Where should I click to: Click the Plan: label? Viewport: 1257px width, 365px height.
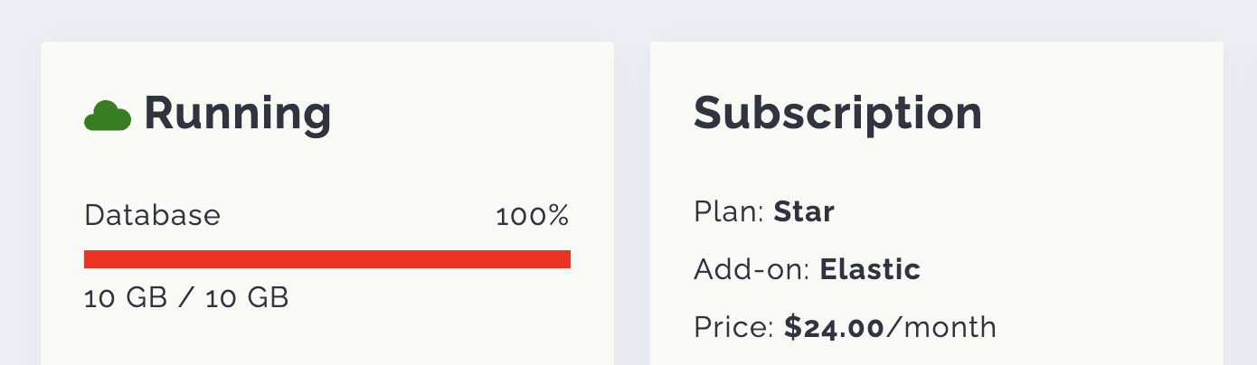[x=729, y=212]
